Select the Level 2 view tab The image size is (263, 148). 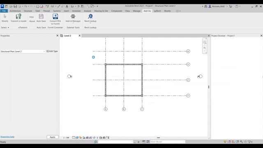pos(67,36)
